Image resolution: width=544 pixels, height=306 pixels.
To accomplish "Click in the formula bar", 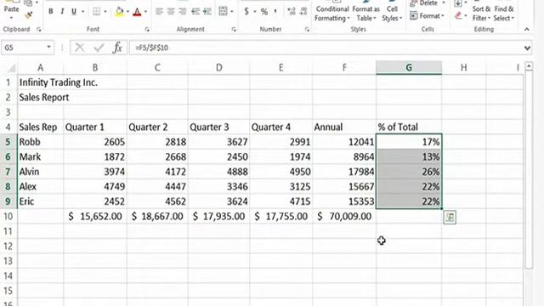I will coord(326,48).
